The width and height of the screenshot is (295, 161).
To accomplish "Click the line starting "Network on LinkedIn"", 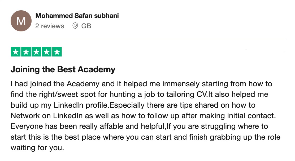I will 143,116.
